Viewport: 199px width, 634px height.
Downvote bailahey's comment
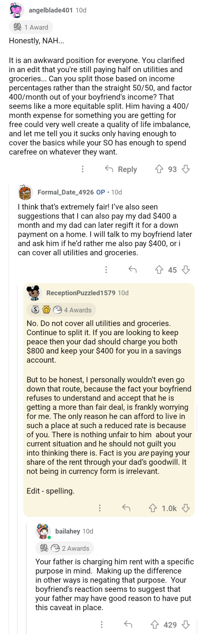click(186, 625)
